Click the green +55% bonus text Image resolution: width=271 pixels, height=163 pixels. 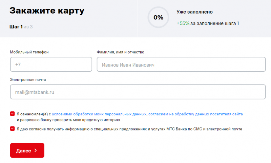[183, 23]
